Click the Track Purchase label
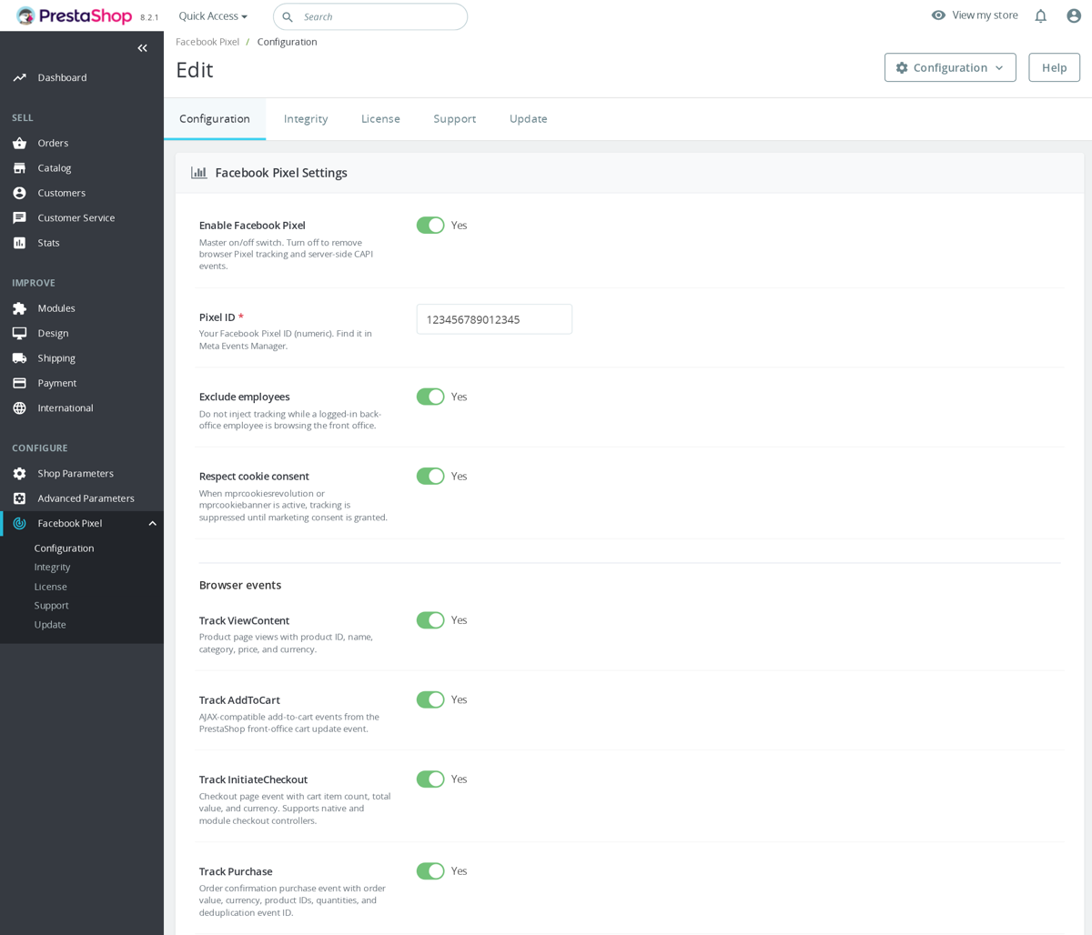 pos(236,871)
